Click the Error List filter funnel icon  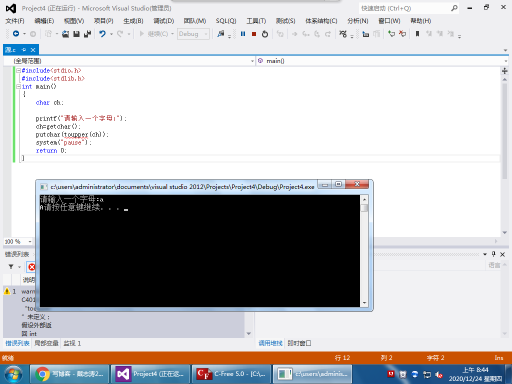point(11,267)
